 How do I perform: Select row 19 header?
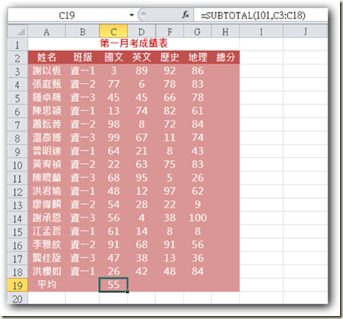tap(18, 285)
